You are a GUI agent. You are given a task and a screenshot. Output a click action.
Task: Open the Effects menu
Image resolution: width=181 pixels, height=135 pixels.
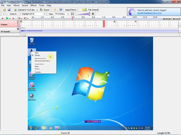pos(33,5)
